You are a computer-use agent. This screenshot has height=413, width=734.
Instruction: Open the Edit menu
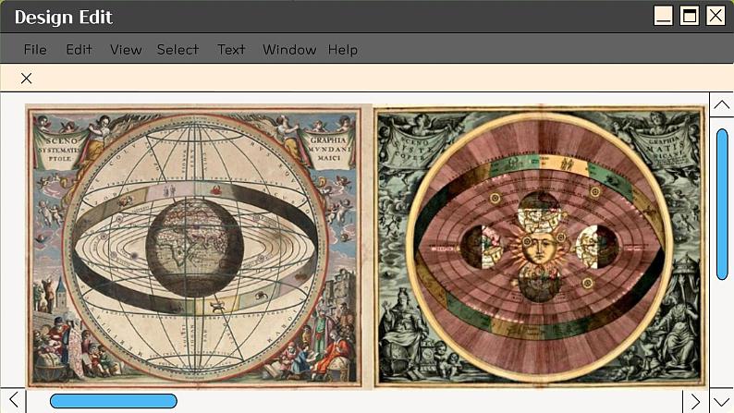79,49
